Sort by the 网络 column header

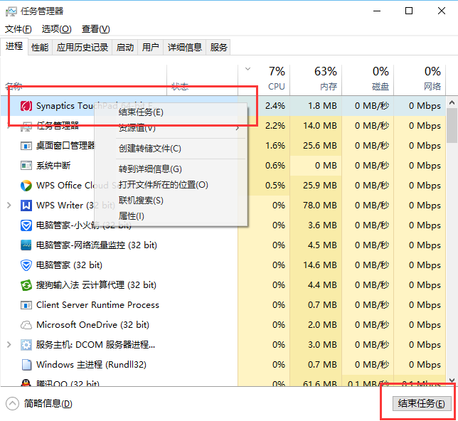click(x=420, y=79)
